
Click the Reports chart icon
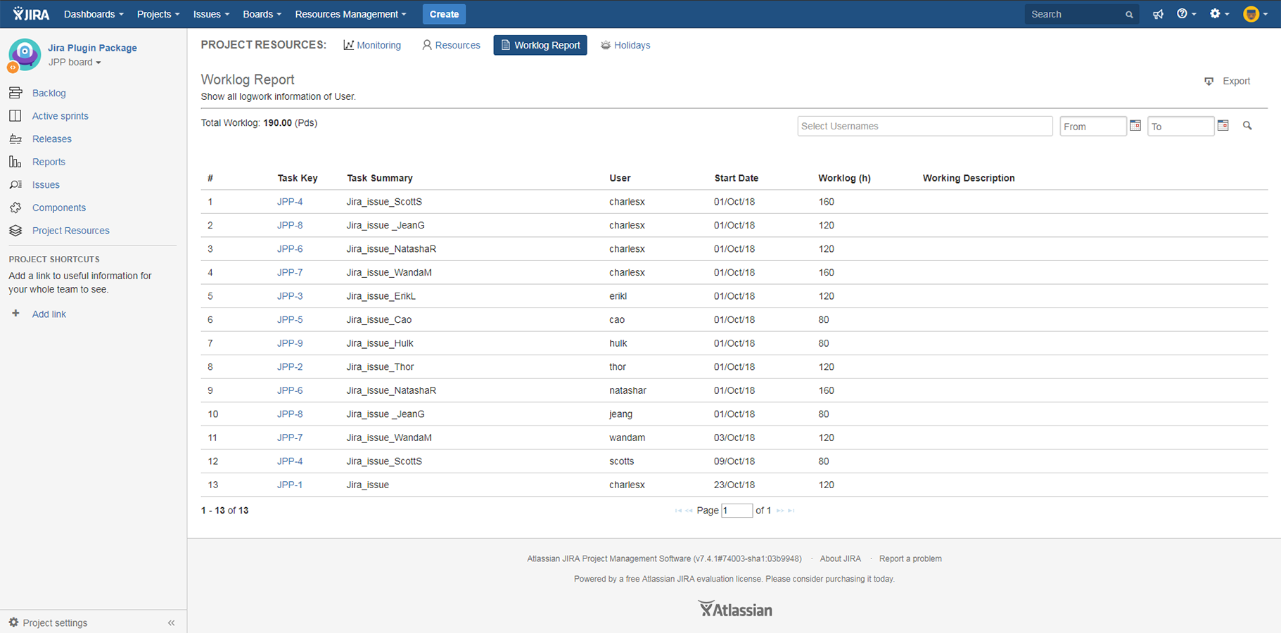15,162
